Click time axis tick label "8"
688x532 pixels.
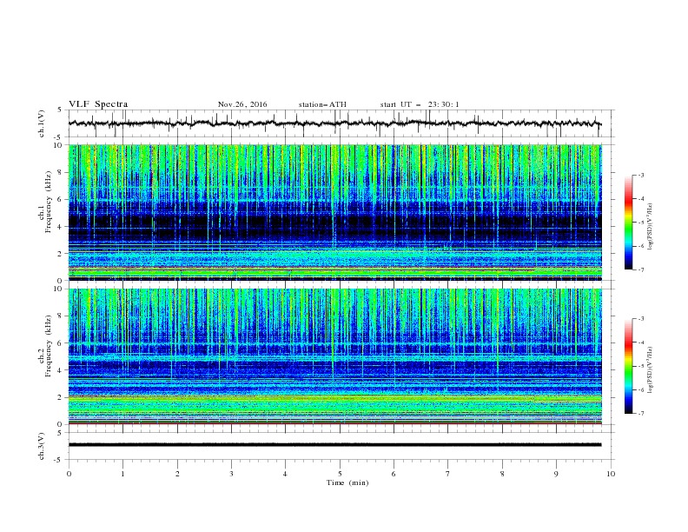[502, 474]
